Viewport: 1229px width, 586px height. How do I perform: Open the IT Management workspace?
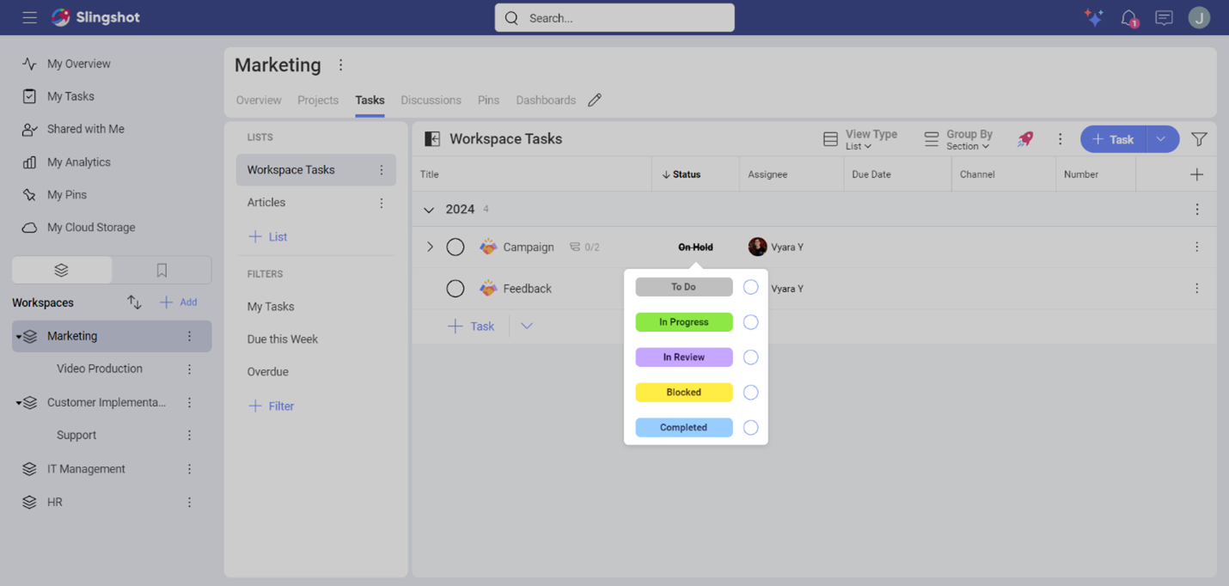pyautogui.click(x=86, y=468)
